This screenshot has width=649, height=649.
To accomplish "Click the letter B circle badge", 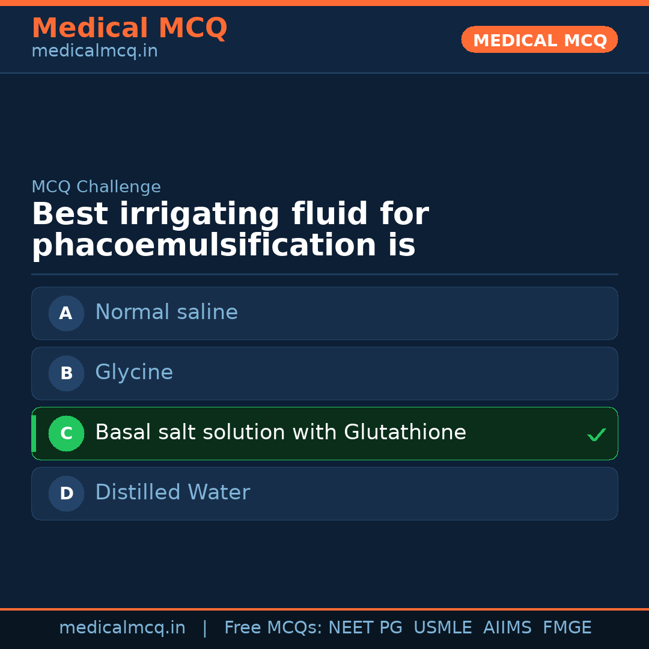I will coord(66,373).
